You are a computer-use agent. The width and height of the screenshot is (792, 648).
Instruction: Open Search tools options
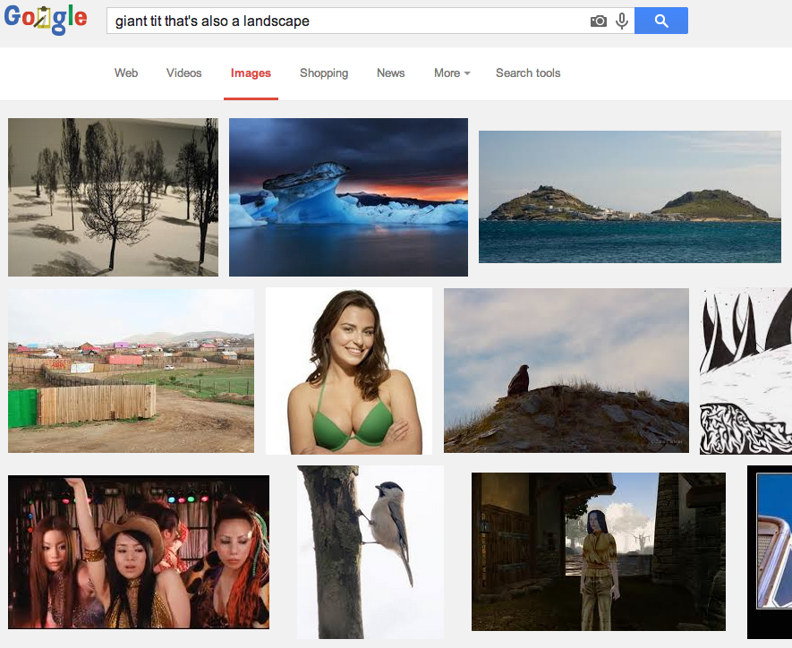point(528,73)
